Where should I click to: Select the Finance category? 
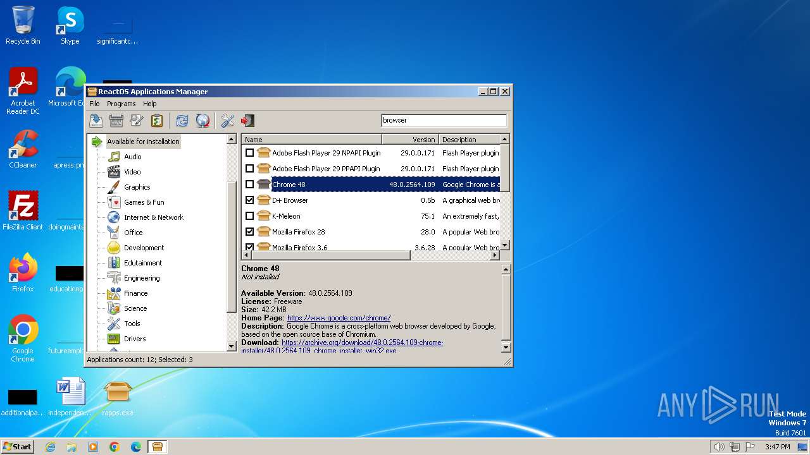135,293
